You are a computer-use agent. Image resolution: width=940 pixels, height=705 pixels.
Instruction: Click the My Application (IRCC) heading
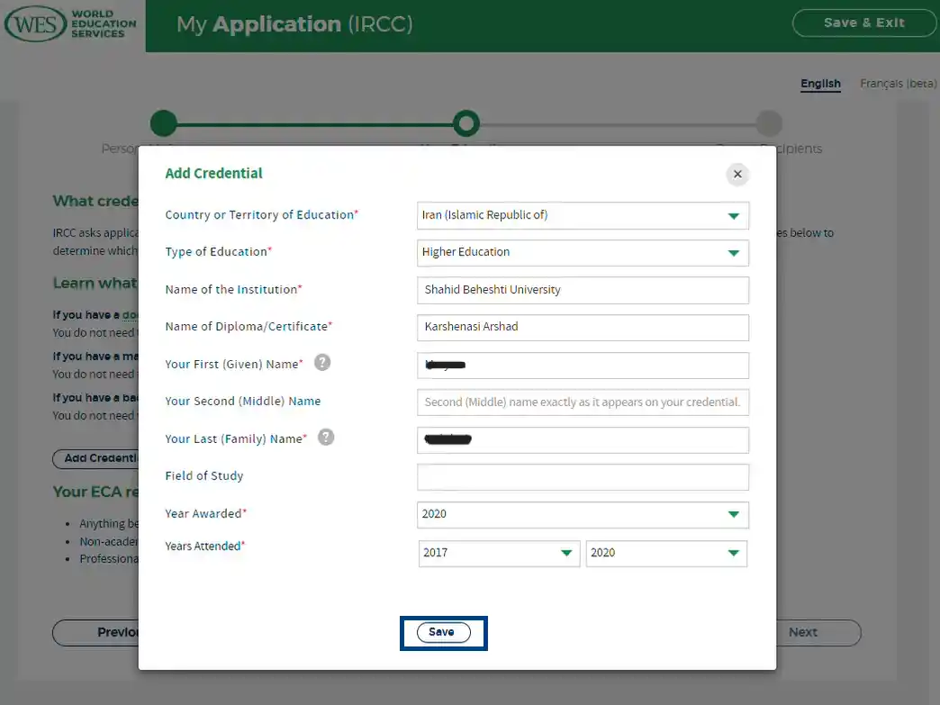294,24
